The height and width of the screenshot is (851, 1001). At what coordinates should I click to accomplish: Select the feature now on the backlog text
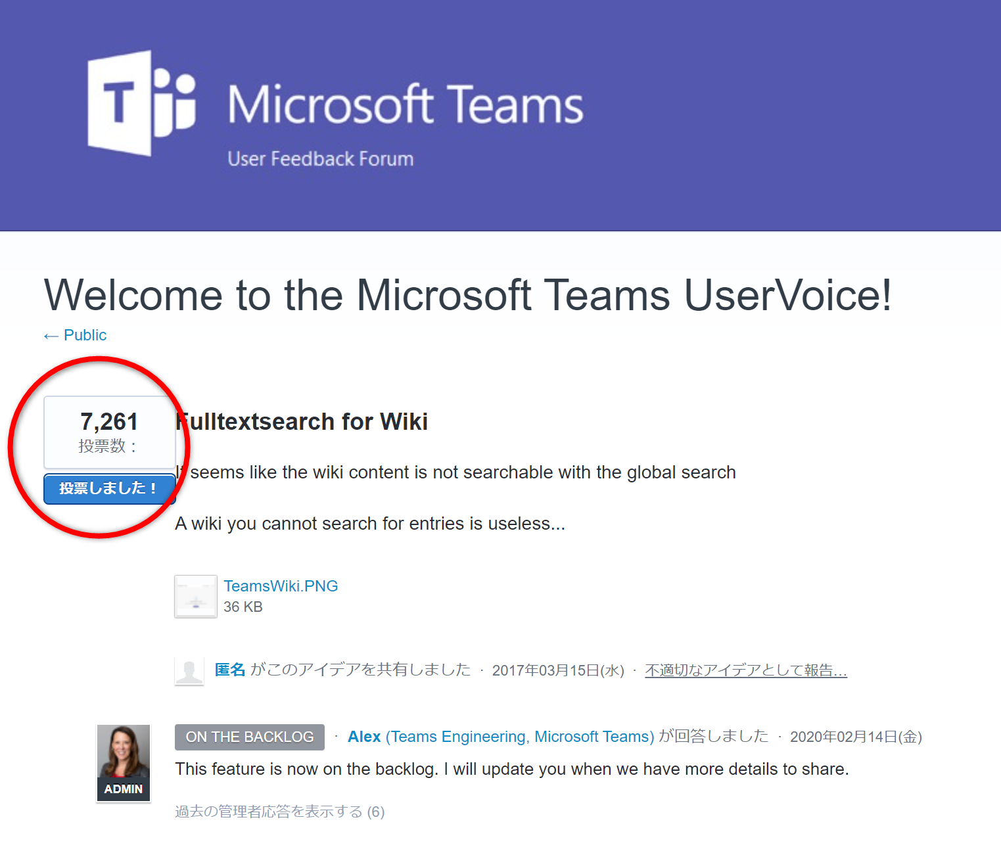point(512,769)
